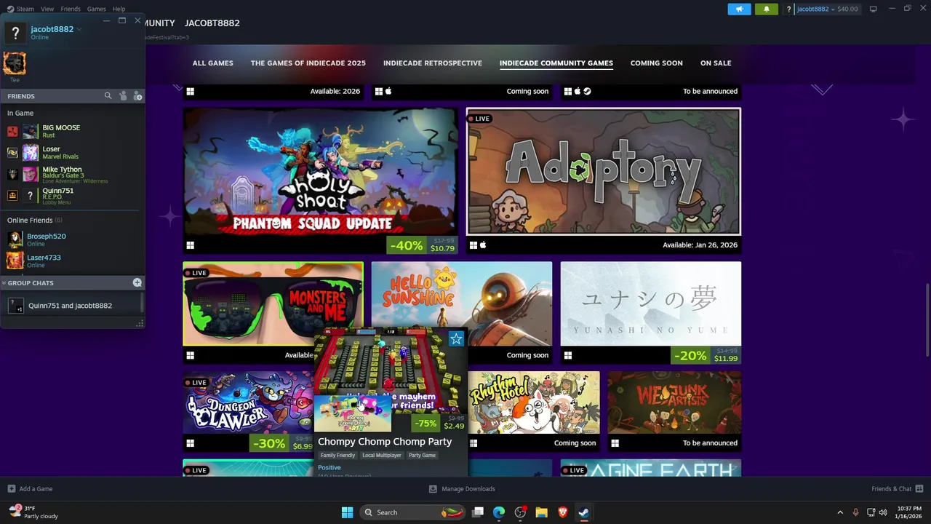The image size is (931, 524).
Task: Expand the jacobt8882 status dropdown in friends panel
Action: pyautogui.click(x=79, y=29)
